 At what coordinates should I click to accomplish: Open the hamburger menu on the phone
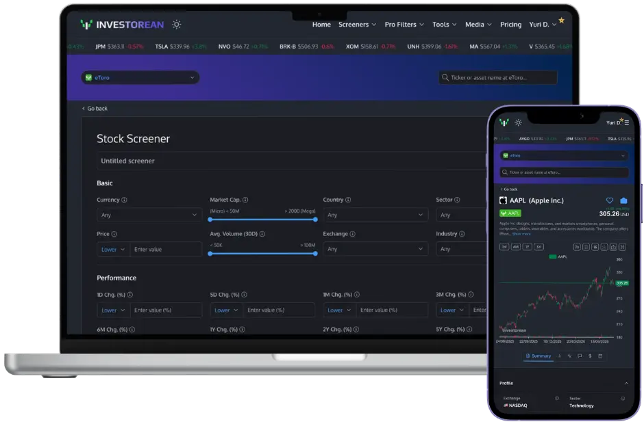tap(627, 122)
